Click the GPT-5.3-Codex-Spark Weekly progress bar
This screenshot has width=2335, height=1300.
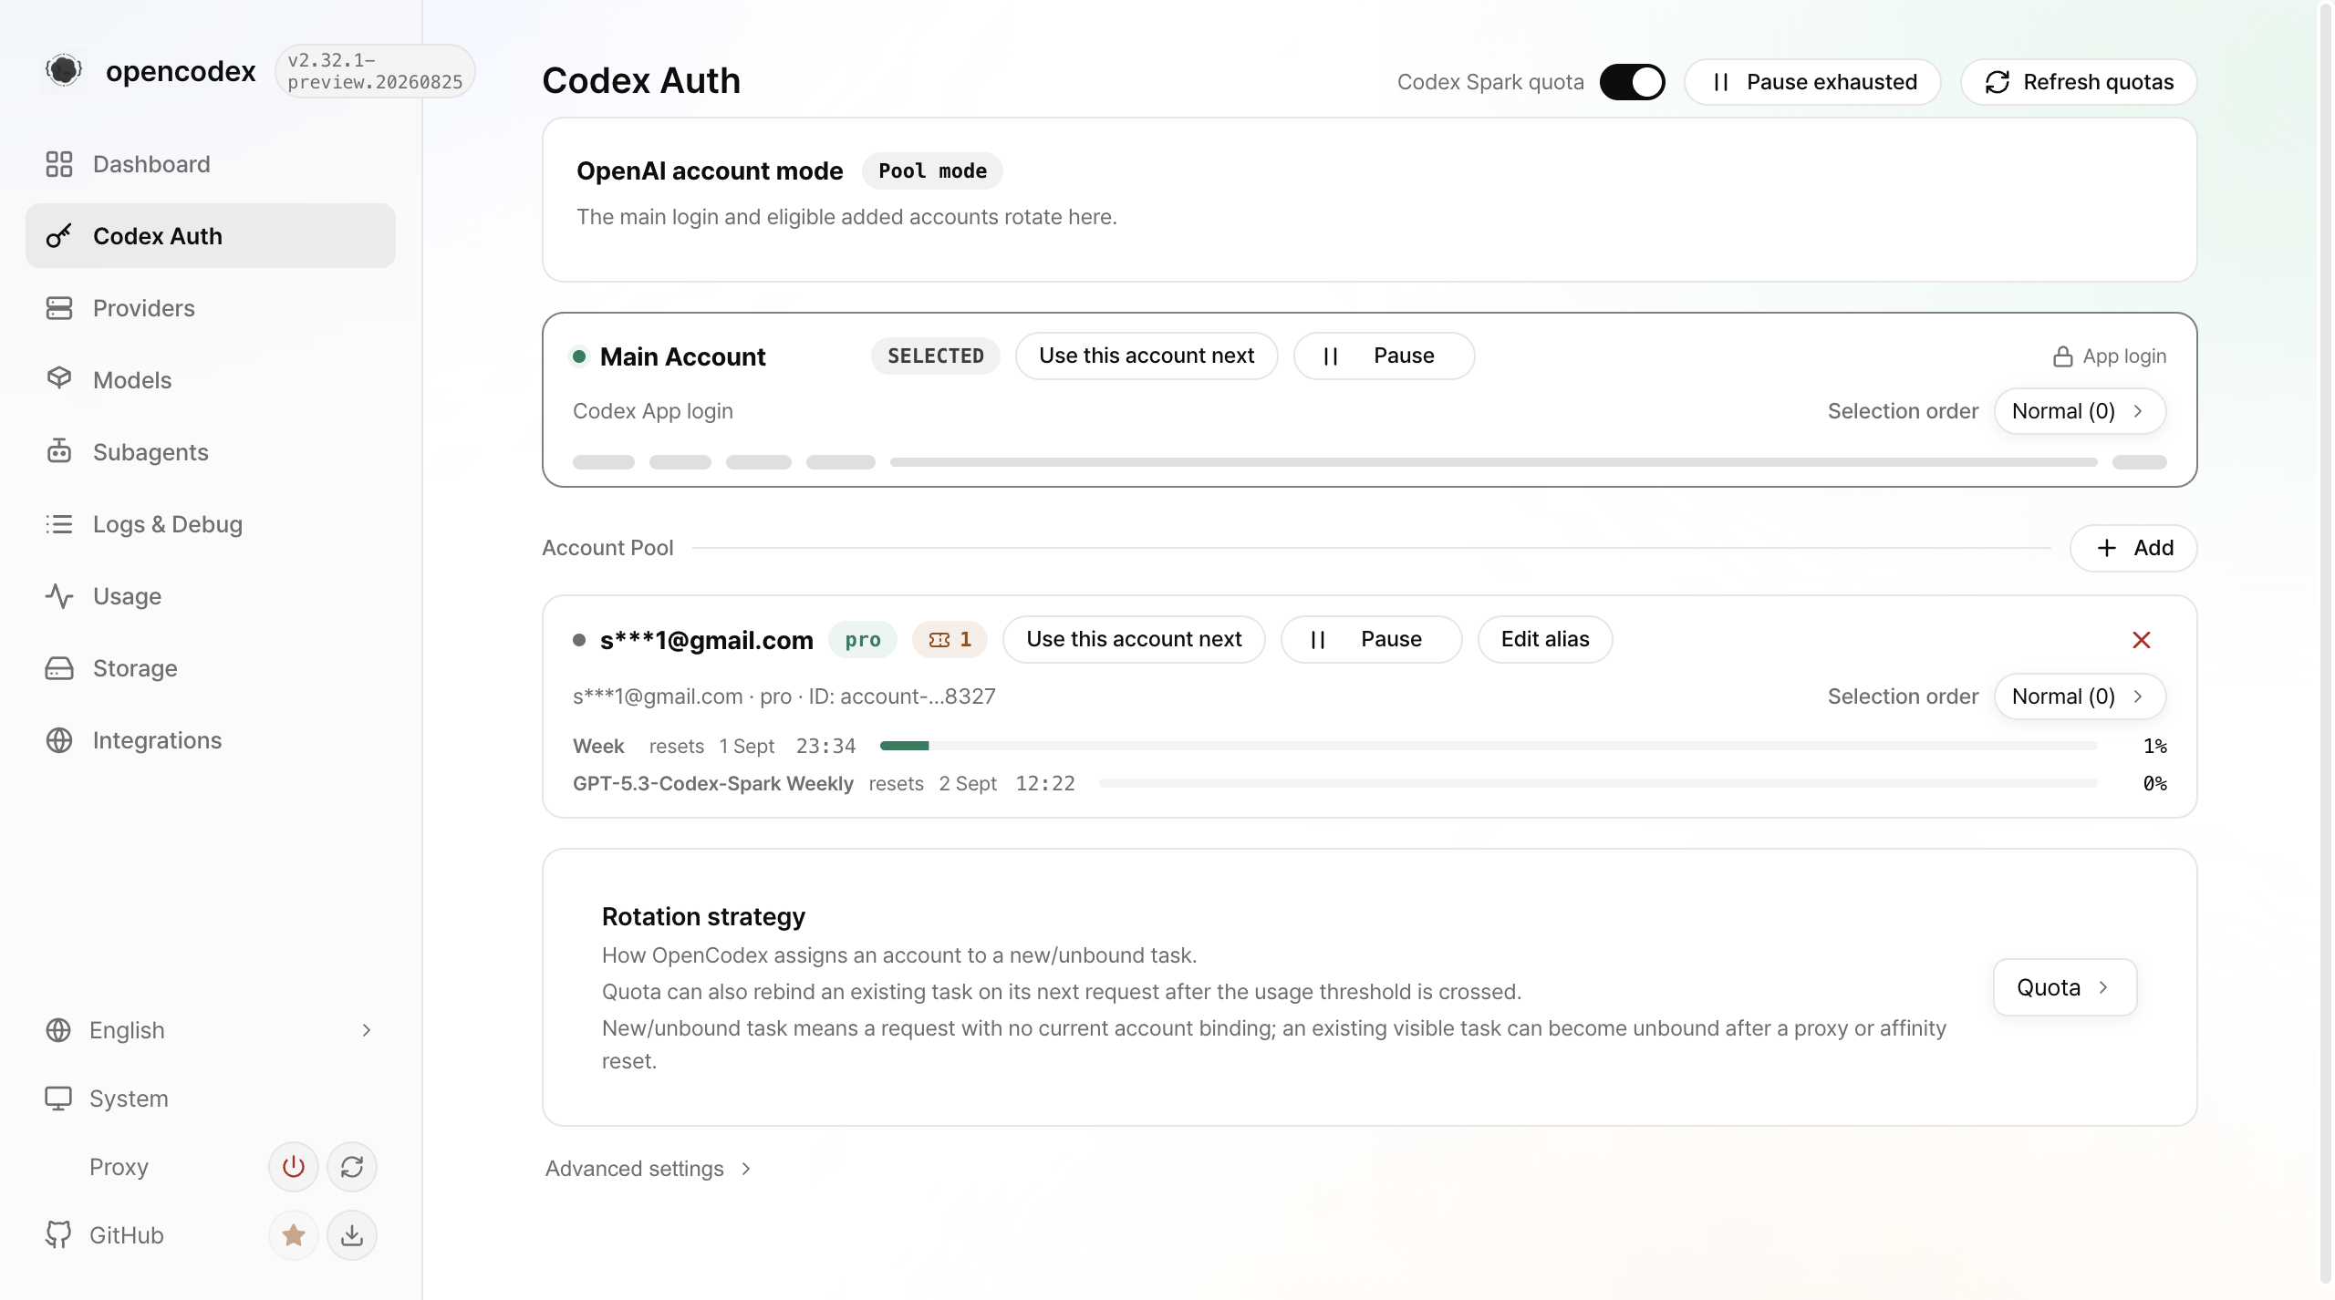1598,783
